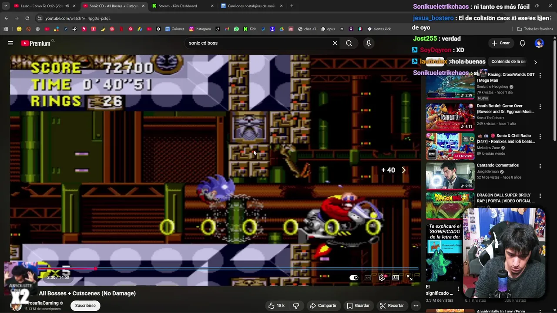
Task: Save the video with Guardar
Action: (358, 306)
